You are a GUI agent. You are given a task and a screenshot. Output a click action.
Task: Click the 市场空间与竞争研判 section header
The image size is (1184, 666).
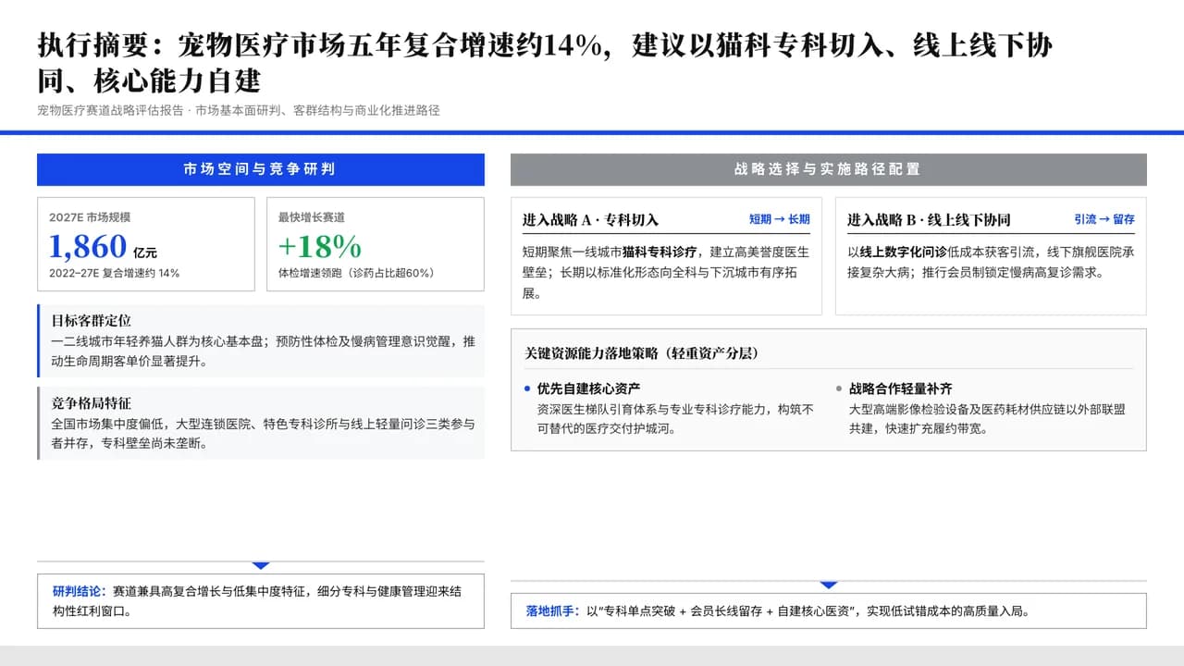pyautogui.click(x=260, y=169)
